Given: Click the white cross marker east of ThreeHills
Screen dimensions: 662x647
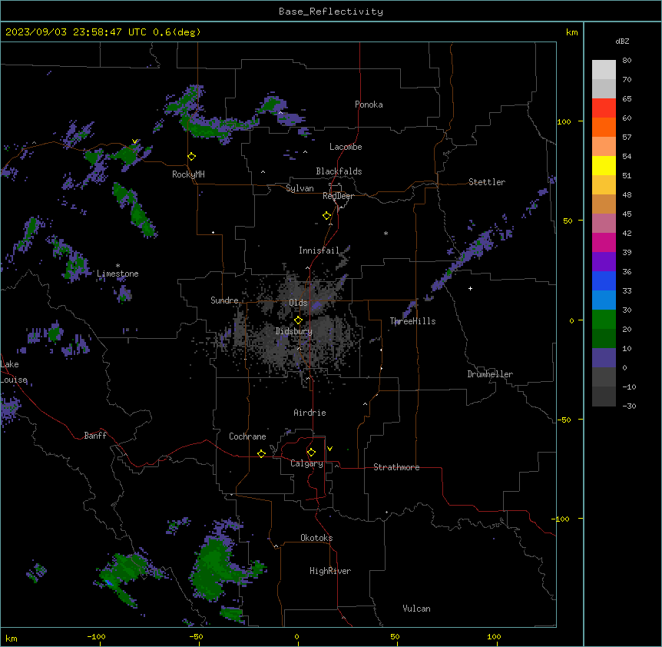Looking at the screenshot, I should (x=470, y=288).
